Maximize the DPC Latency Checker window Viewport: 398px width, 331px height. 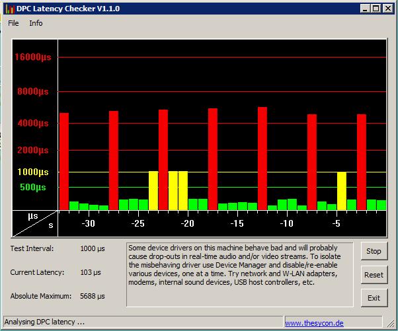tap(376, 9)
